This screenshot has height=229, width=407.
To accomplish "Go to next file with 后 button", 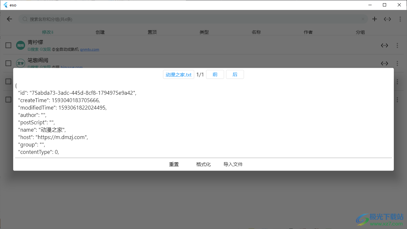I will click(x=235, y=75).
